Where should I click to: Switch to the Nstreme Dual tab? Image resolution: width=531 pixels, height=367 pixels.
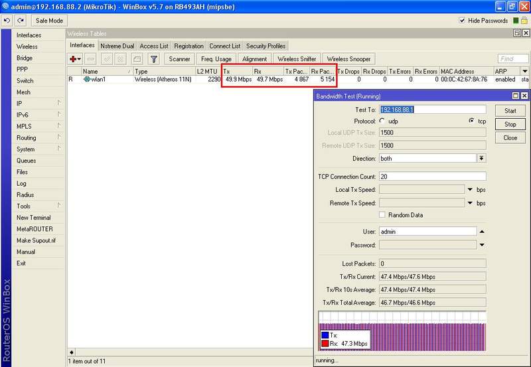coord(117,46)
